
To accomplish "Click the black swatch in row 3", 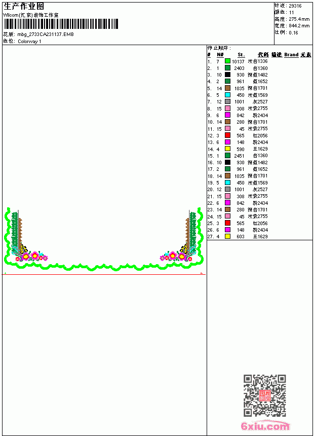I will [x=227, y=75].
